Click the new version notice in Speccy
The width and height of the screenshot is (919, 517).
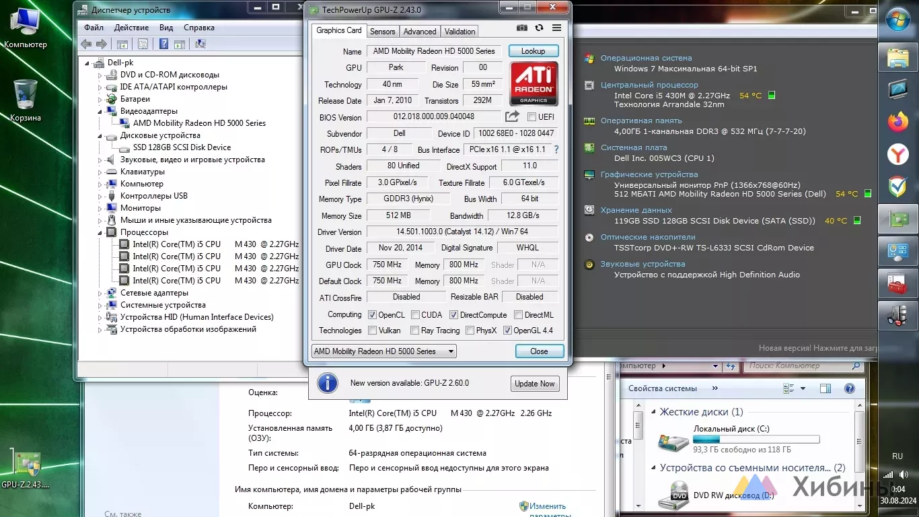coord(819,348)
